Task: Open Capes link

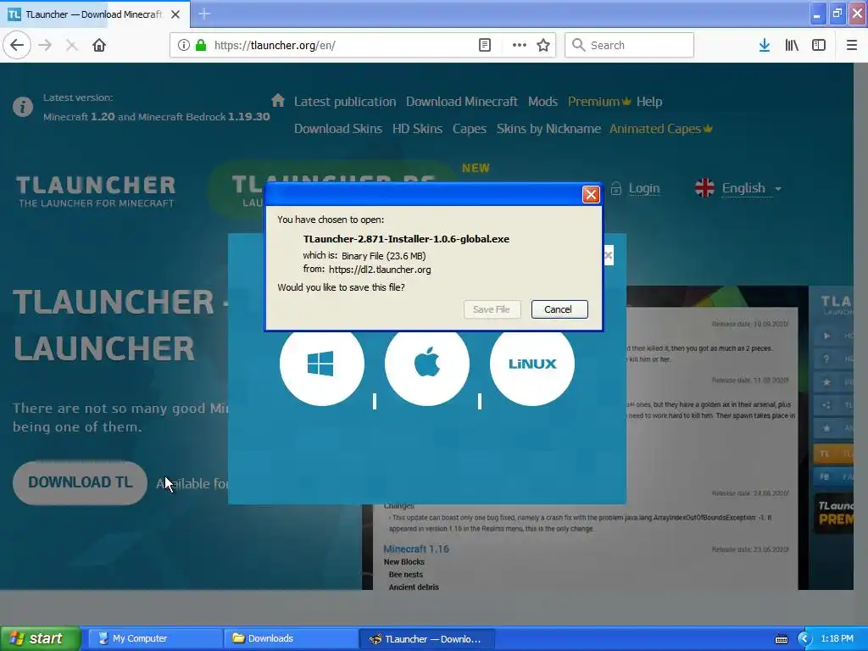Action: click(470, 129)
